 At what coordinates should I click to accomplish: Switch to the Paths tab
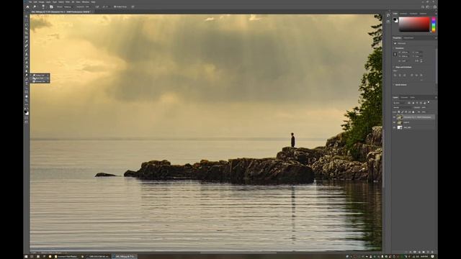point(413,98)
